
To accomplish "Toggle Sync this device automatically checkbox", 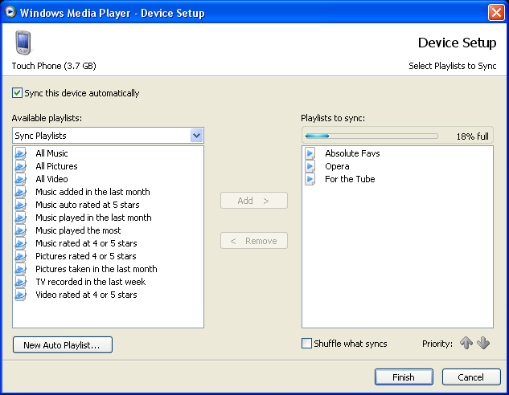I will [x=17, y=93].
